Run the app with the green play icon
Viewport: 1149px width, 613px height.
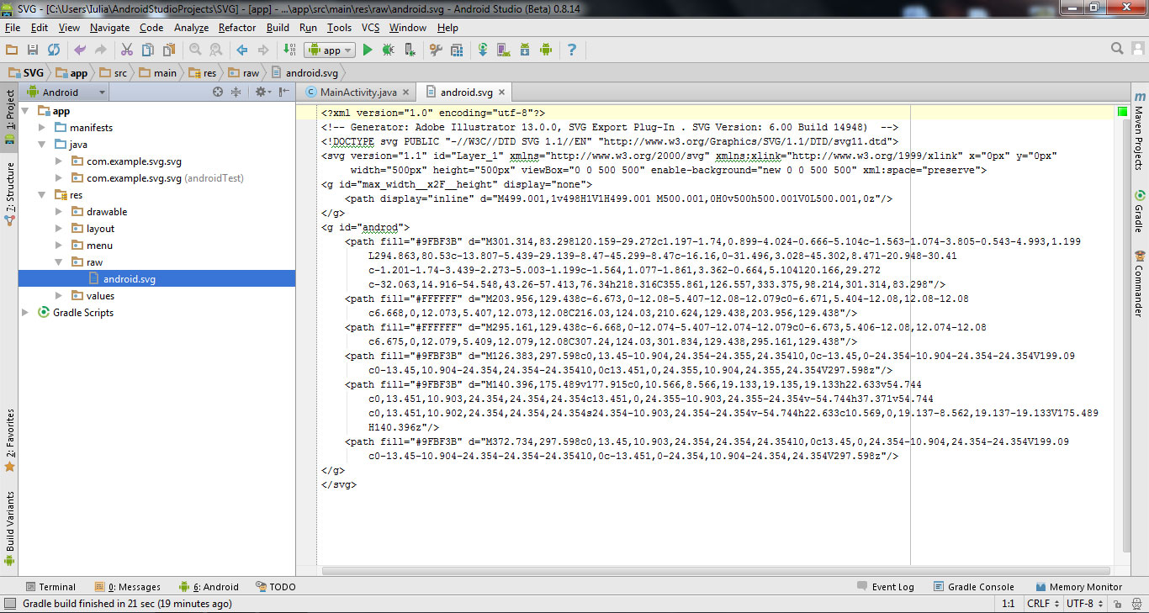[368, 50]
